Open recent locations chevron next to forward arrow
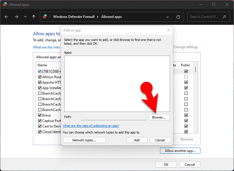The width and height of the screenshot is (234, 171). (25, 17)
